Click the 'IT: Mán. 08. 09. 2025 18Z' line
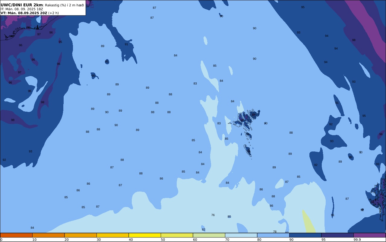Image resolution: width=386 pixels, height=242 pixels. [22, 9]
